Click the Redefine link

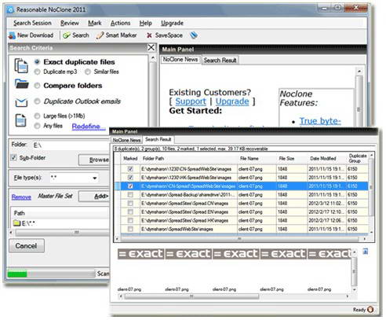click(89, 127)
